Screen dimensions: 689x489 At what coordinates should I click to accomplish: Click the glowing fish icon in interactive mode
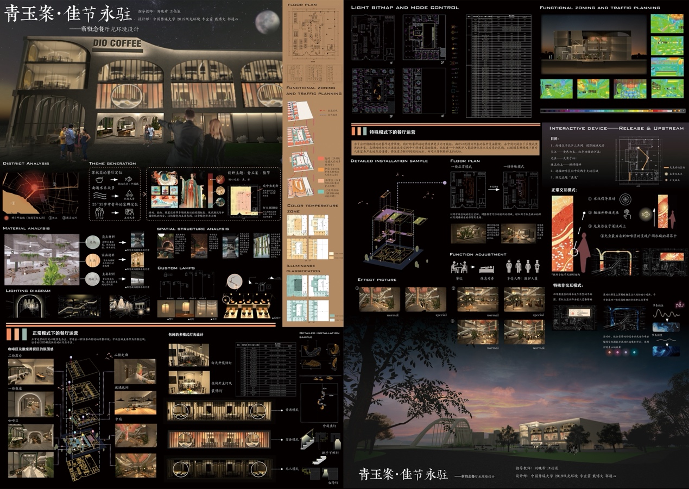coord(646,214)
